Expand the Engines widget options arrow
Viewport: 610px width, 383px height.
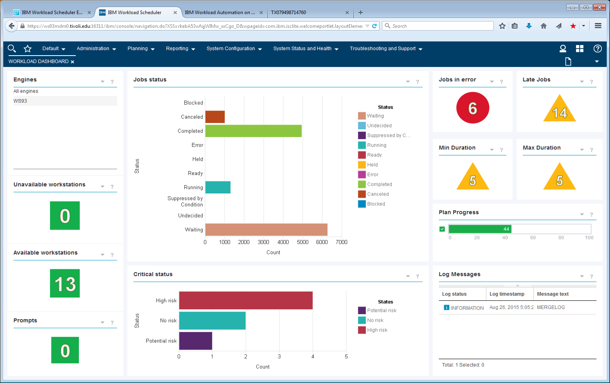coord(102,82)
